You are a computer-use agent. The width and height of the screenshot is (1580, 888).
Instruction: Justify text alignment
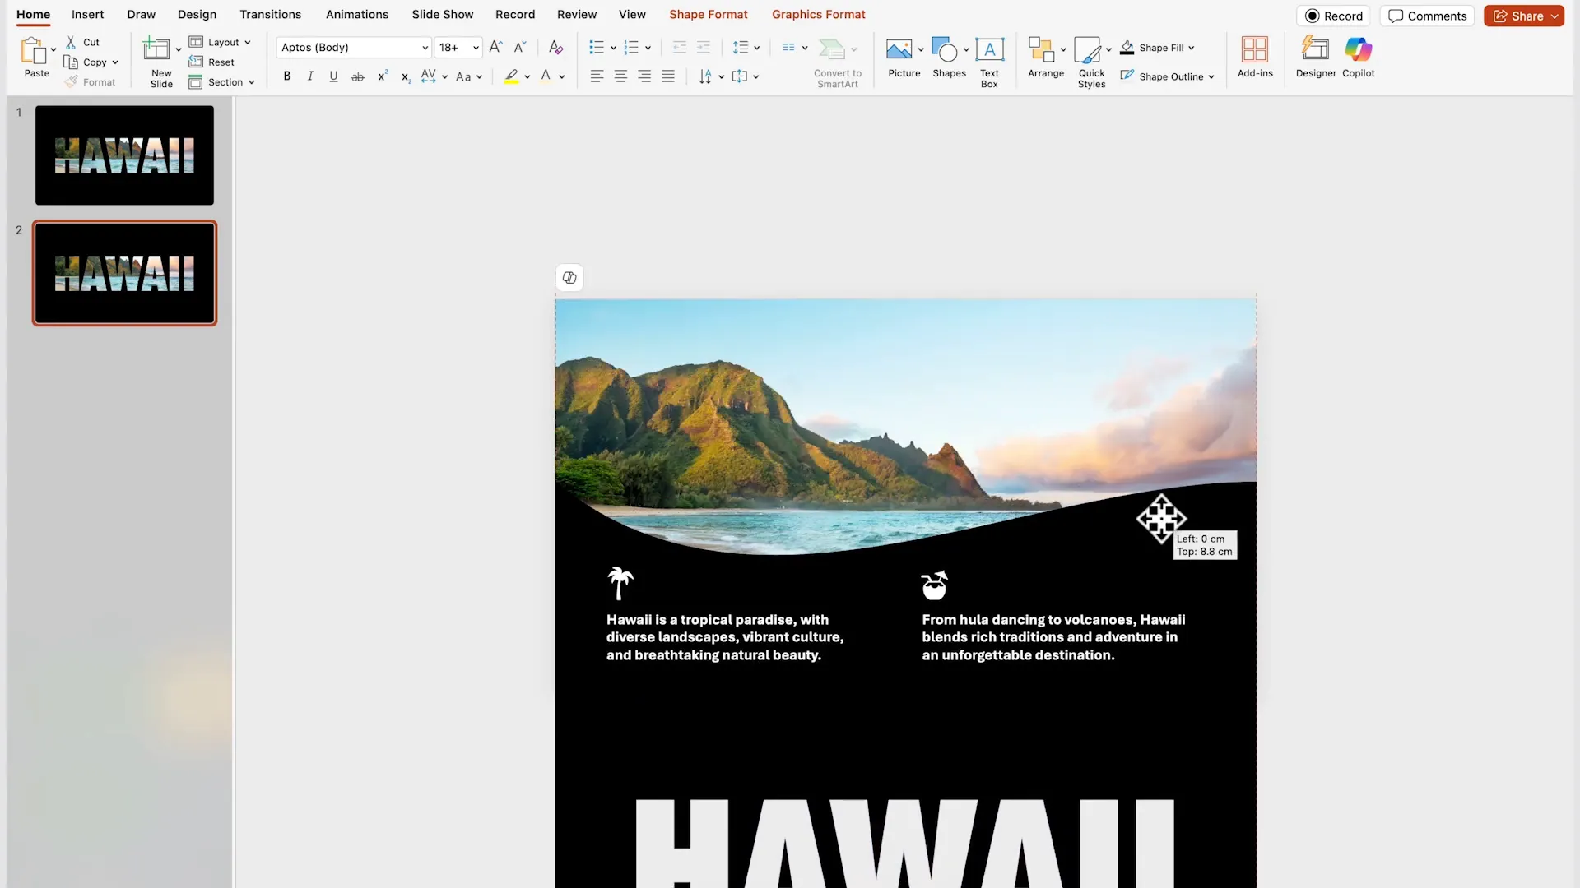pyautogui.click(x=668, y=76)
